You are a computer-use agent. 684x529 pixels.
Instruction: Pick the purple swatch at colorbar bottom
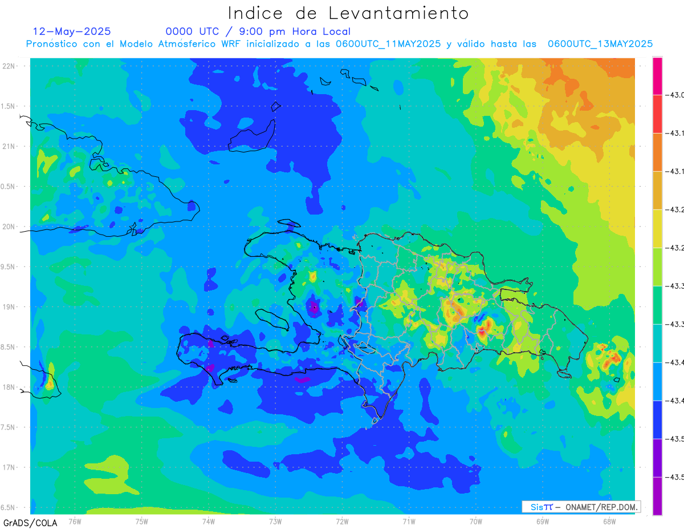point(657,496)
